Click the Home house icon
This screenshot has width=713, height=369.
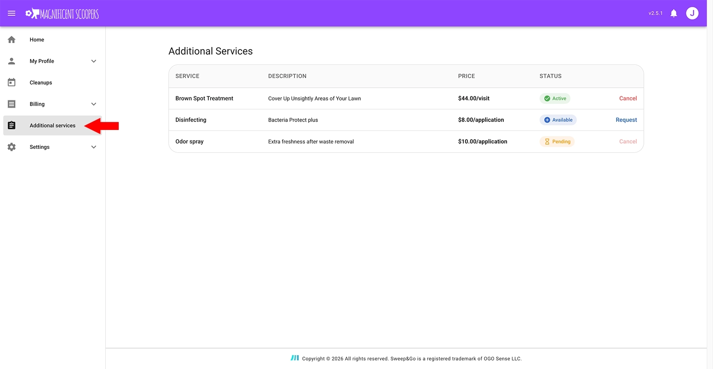[x=12, y=40]
